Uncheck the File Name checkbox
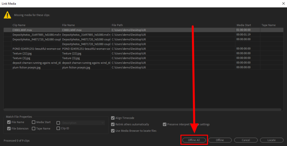Viewport: 287px width, 146px height. click(9, 122)
